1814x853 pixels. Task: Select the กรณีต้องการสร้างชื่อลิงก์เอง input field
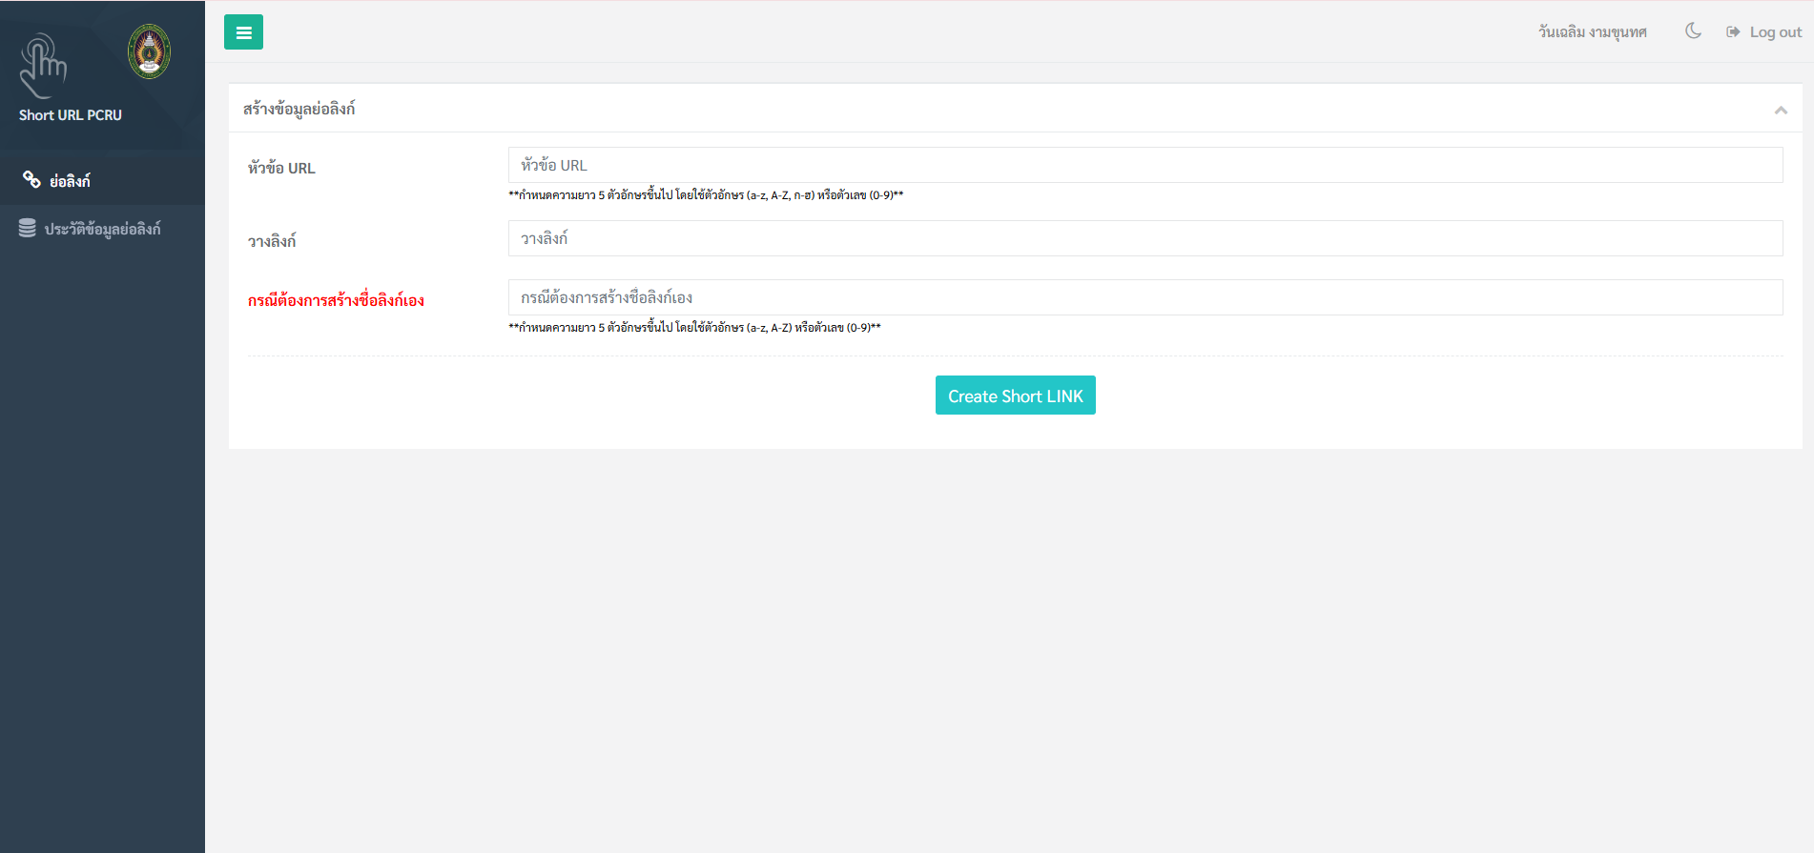tap(1144, 297)
